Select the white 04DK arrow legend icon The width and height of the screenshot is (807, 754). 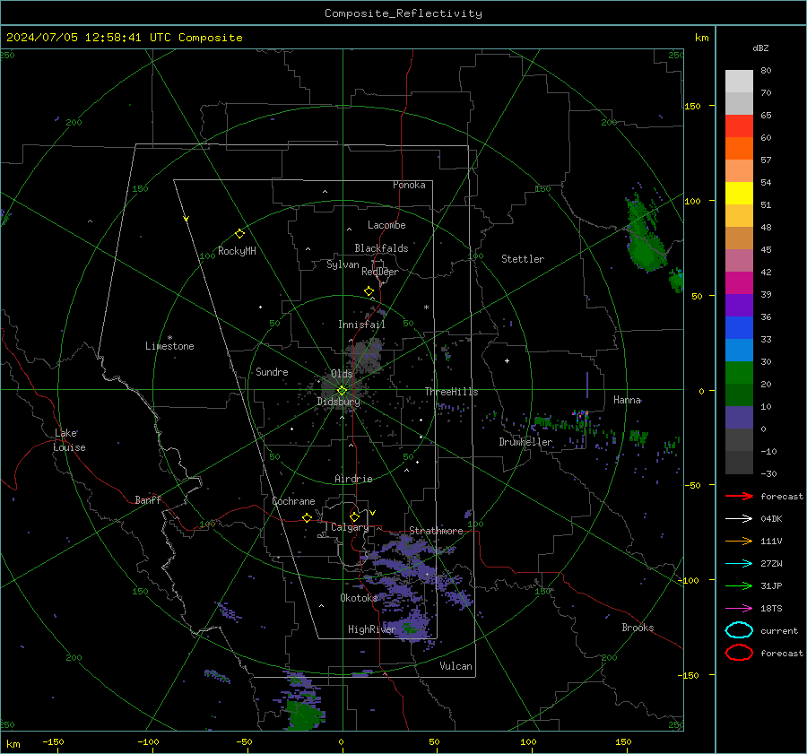pyautogui.click(x=739, y=518)
